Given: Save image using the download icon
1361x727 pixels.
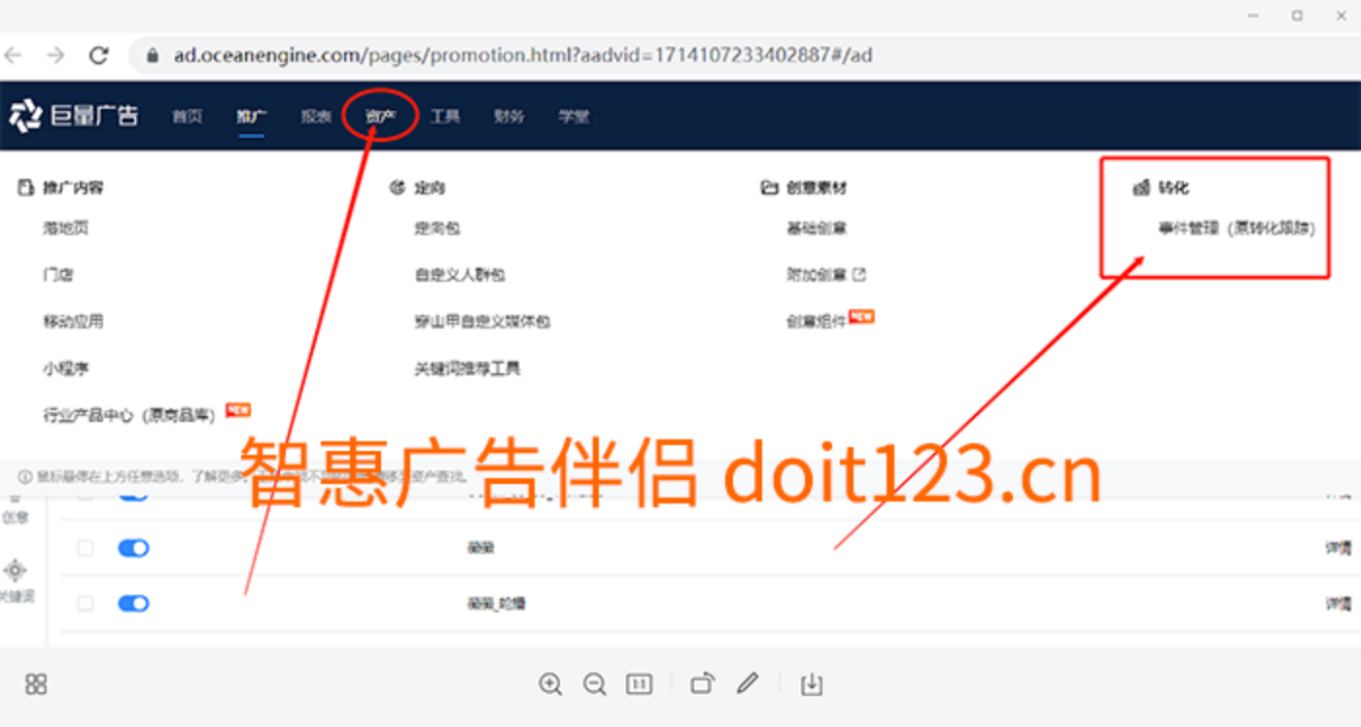Looking at the screenshot, I should point(811,684).
